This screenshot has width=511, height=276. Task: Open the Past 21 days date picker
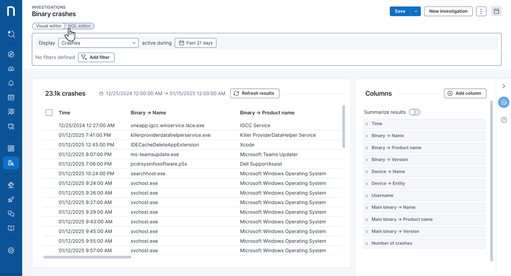pyautogui.click(x=196, y=43)
